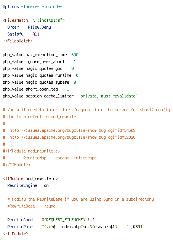The height and width of the screenshot is (240, 173).
Task: Click the 'Satisfy' directive keyword
Action: [x=15, y=34]
